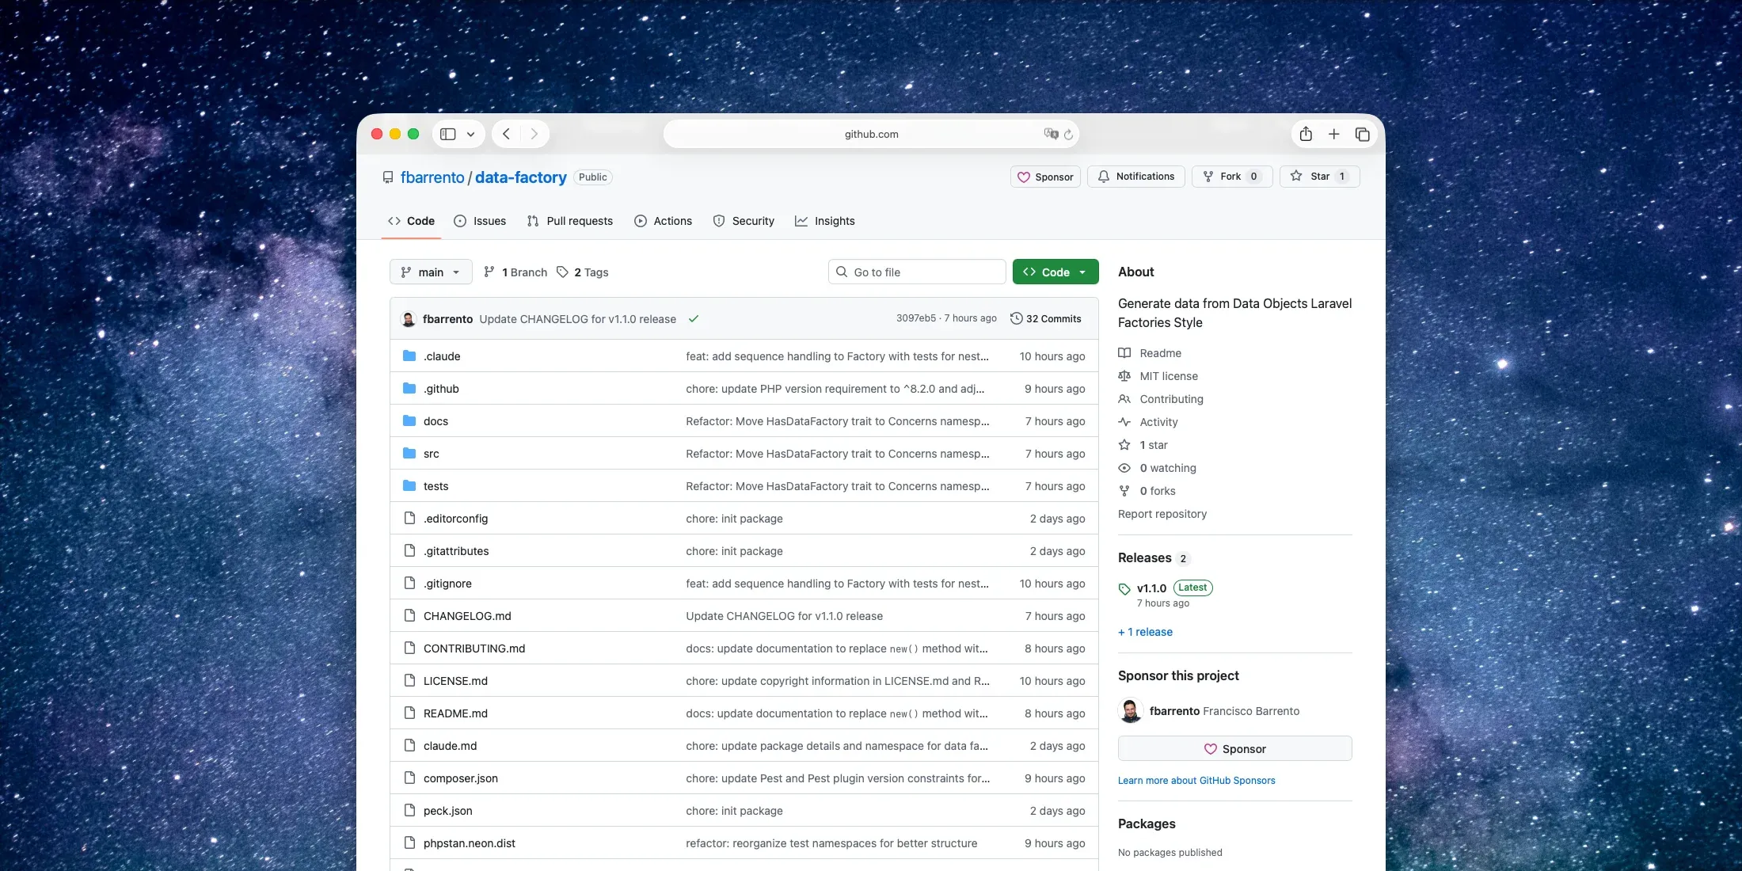The image size is (1742, 871).
Task: Click the v1.1.0 release tag
Action: (x=1151, y=588)
